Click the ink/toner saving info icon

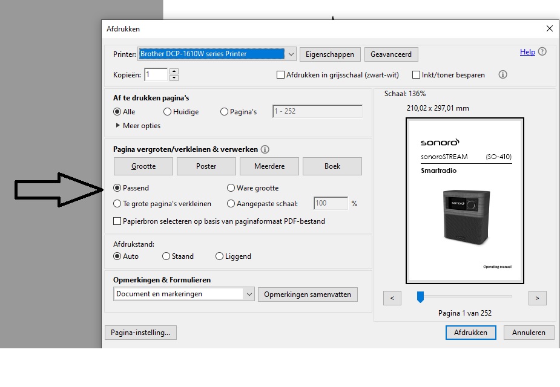tap(502, 75)
